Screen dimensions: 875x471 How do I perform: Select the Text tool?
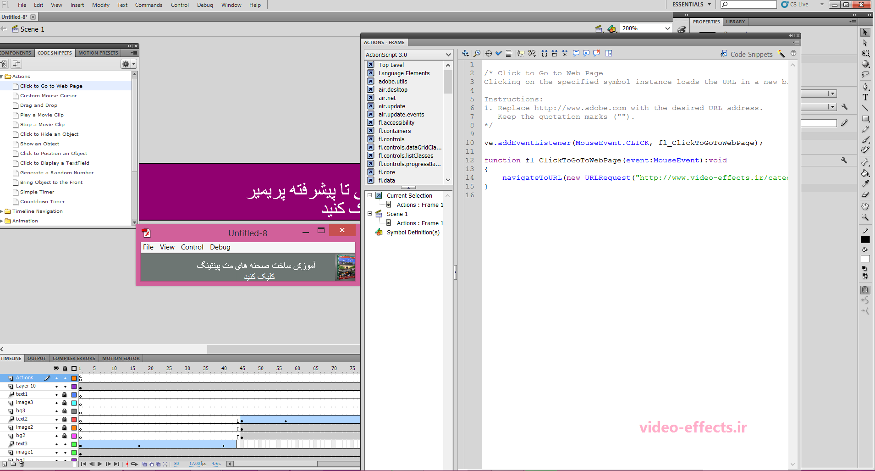pyautogui.click(x=865, y=97)
